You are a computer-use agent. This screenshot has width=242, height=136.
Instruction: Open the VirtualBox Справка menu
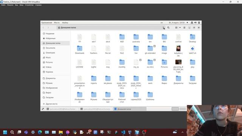(x=38, y=5)
